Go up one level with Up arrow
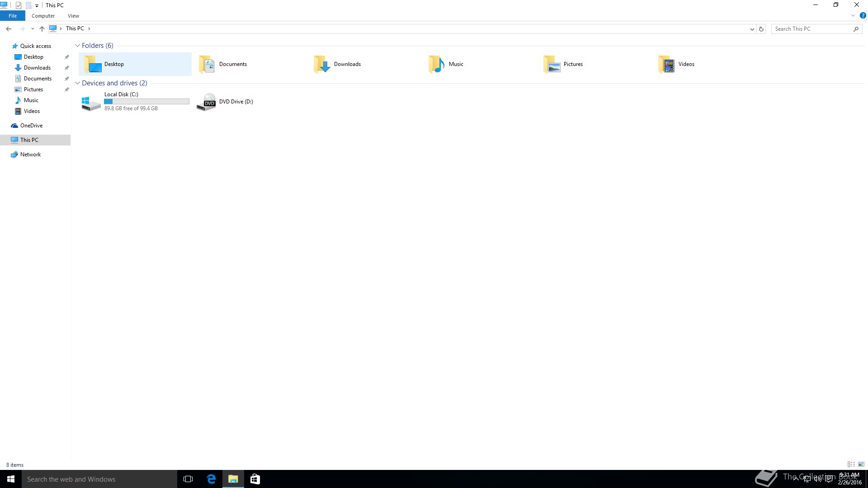This screenshot has width=868, height=488. click(x=42, y=28)
